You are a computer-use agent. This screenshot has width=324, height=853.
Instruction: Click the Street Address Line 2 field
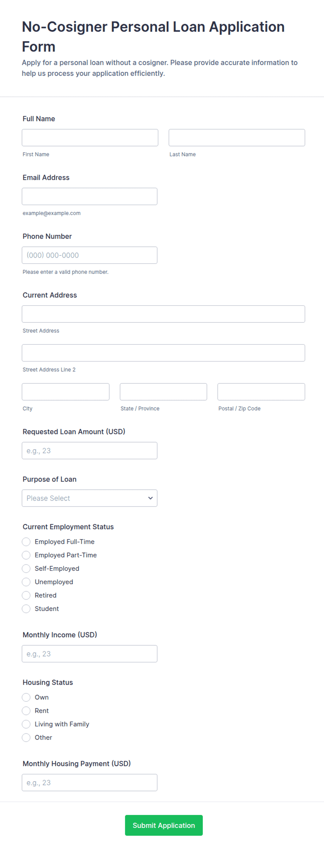[x=163, y=353]
